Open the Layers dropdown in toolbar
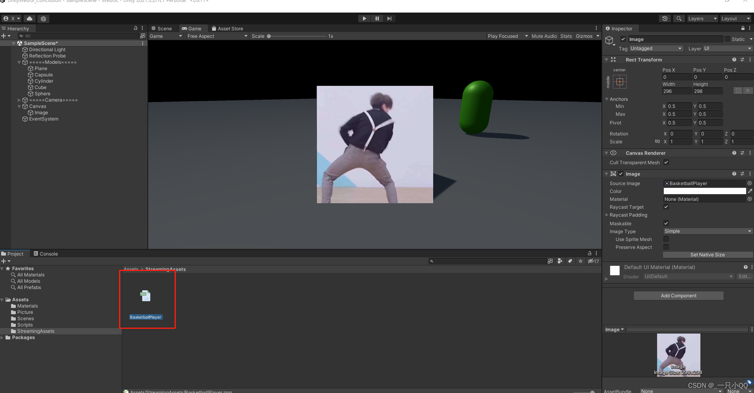754x393 pixels. (702, 19)
